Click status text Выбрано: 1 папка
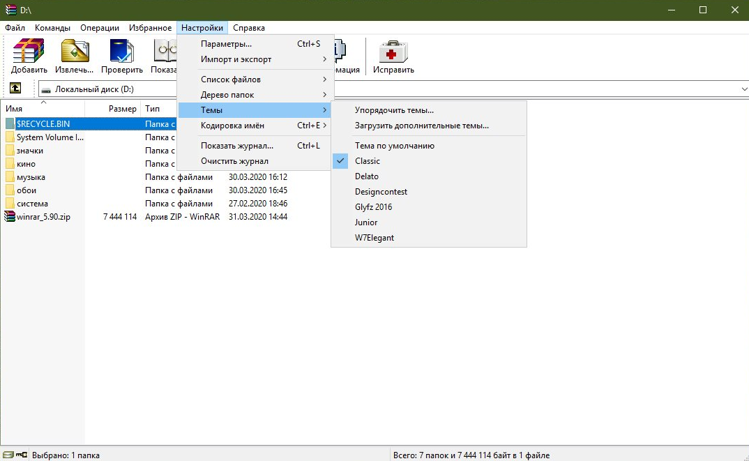The height and width of the screenshot is (461, 749). click(66, 455)
